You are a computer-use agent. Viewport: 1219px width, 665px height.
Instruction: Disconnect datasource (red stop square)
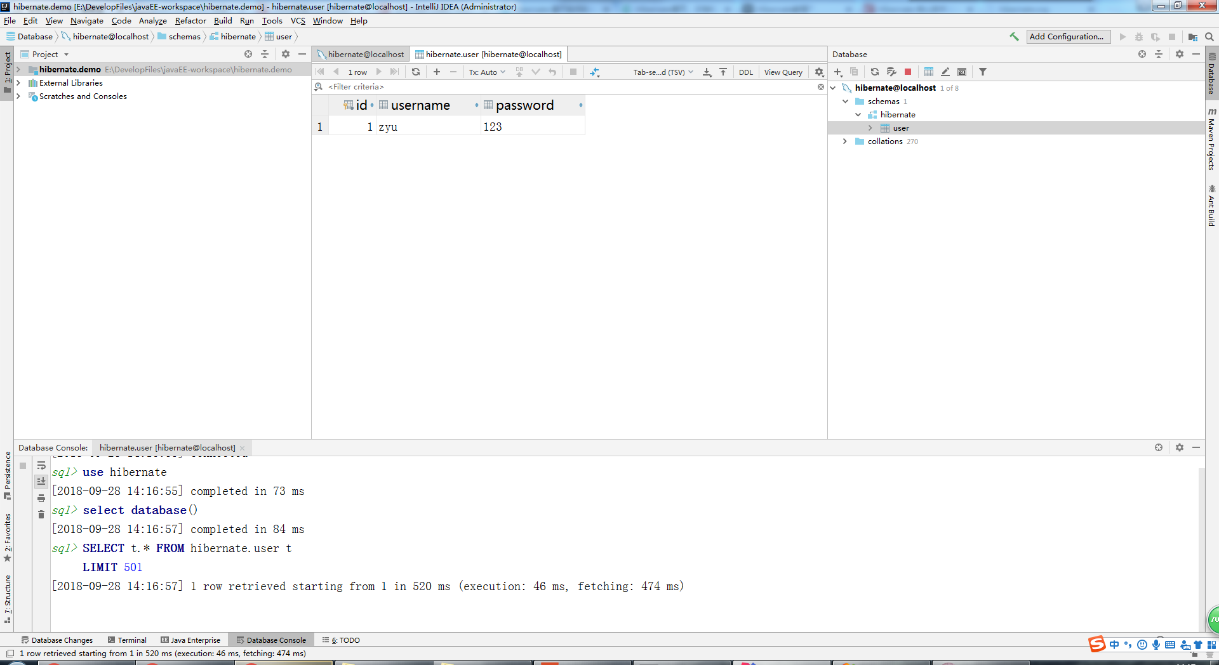[908, 72]
